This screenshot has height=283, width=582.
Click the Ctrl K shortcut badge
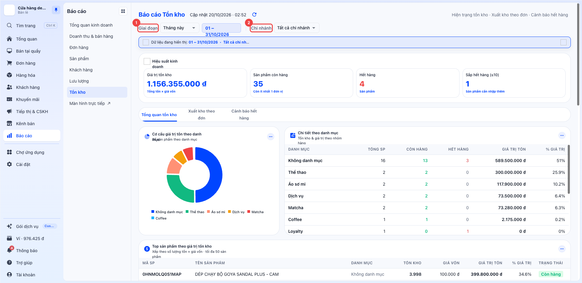pyautogui.click(x=51, y=26)
